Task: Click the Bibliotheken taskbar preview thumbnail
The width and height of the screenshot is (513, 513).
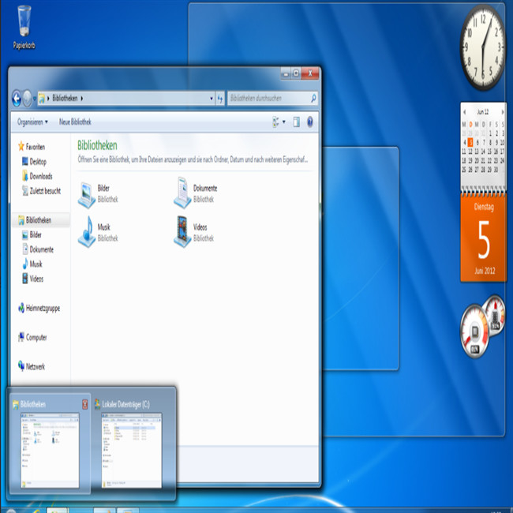Action: 50,450
